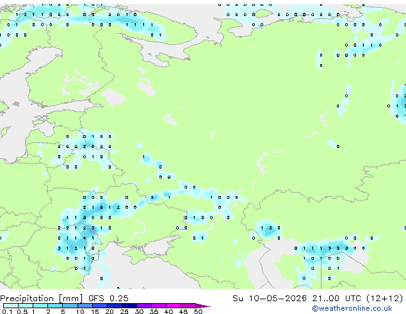Pick the 15–20 mm legend color swatch

tap(99, 306)
